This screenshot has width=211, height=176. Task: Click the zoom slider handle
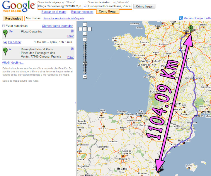tap(85, 64)
